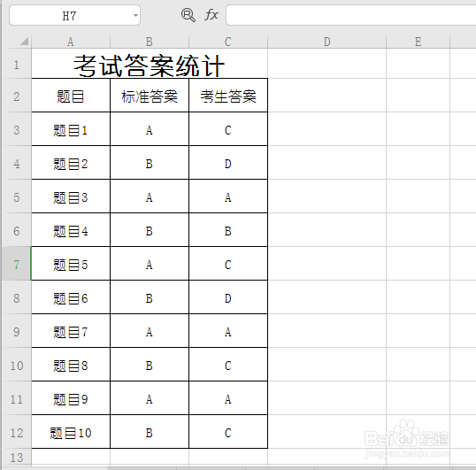Select column E header
The width and height of the screenshot is (476, 470).
[418, 42]
